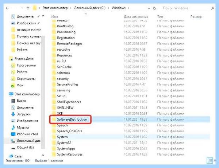The width and height of the screenshot is (219, 168).
Task: Select the Registration folder
Action: point(66,38)
